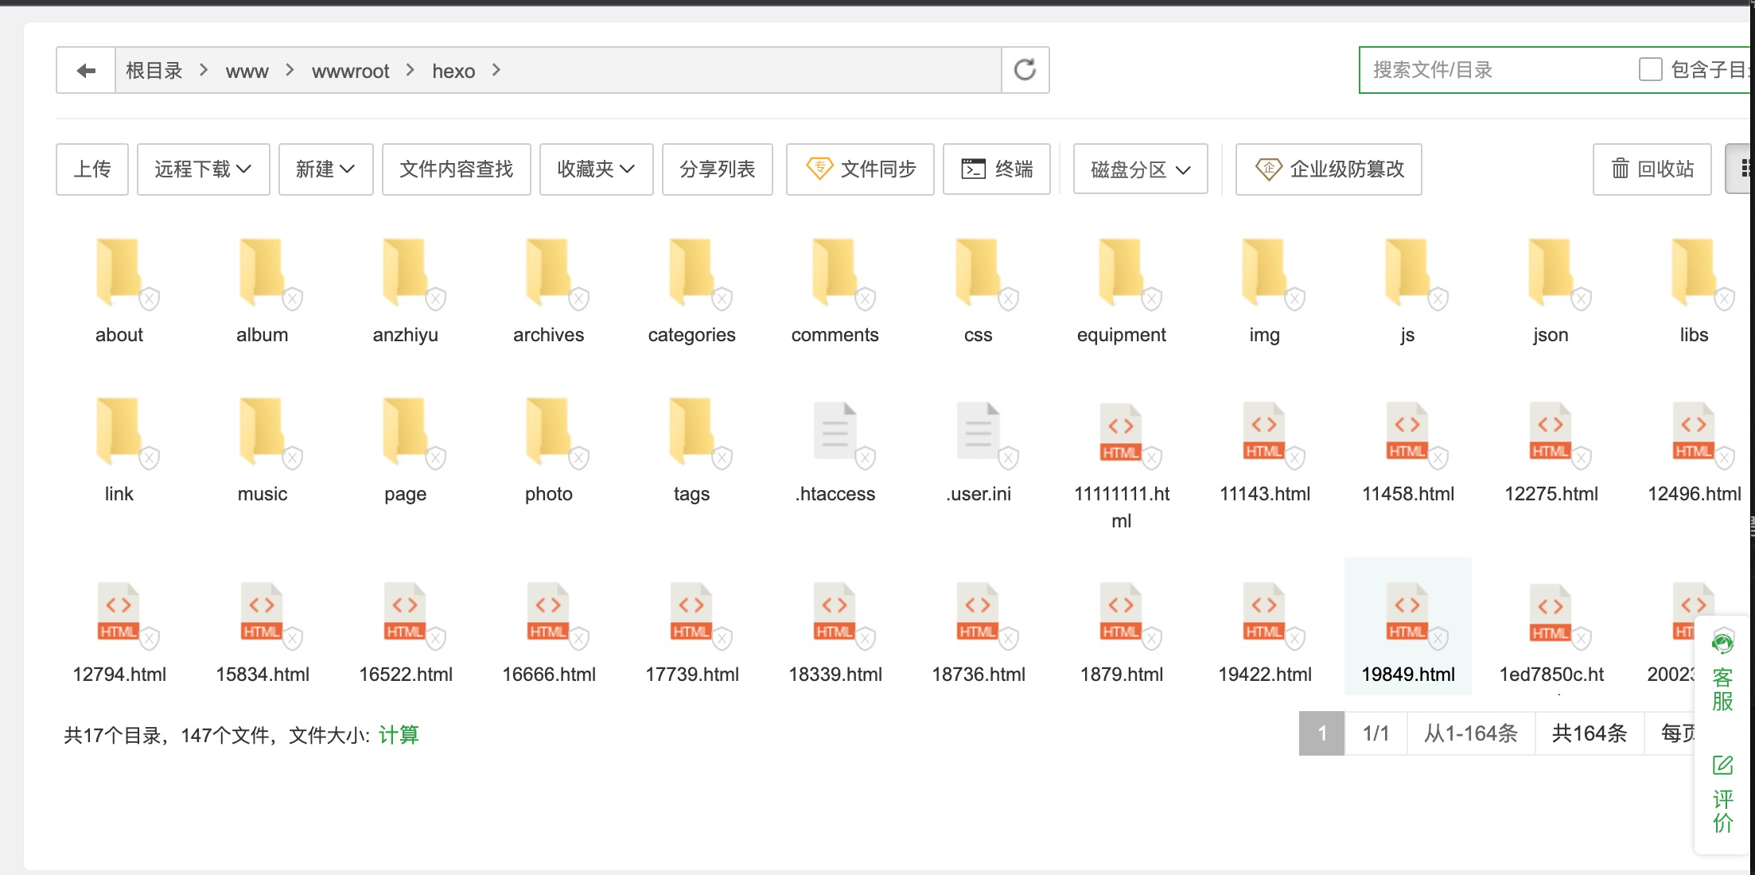Open 企业级防篡改 protection
Screen dimensions: 1755x875
[x=1328, y=169]
